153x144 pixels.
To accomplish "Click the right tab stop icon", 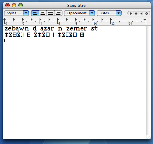I will tap(141, 13).
